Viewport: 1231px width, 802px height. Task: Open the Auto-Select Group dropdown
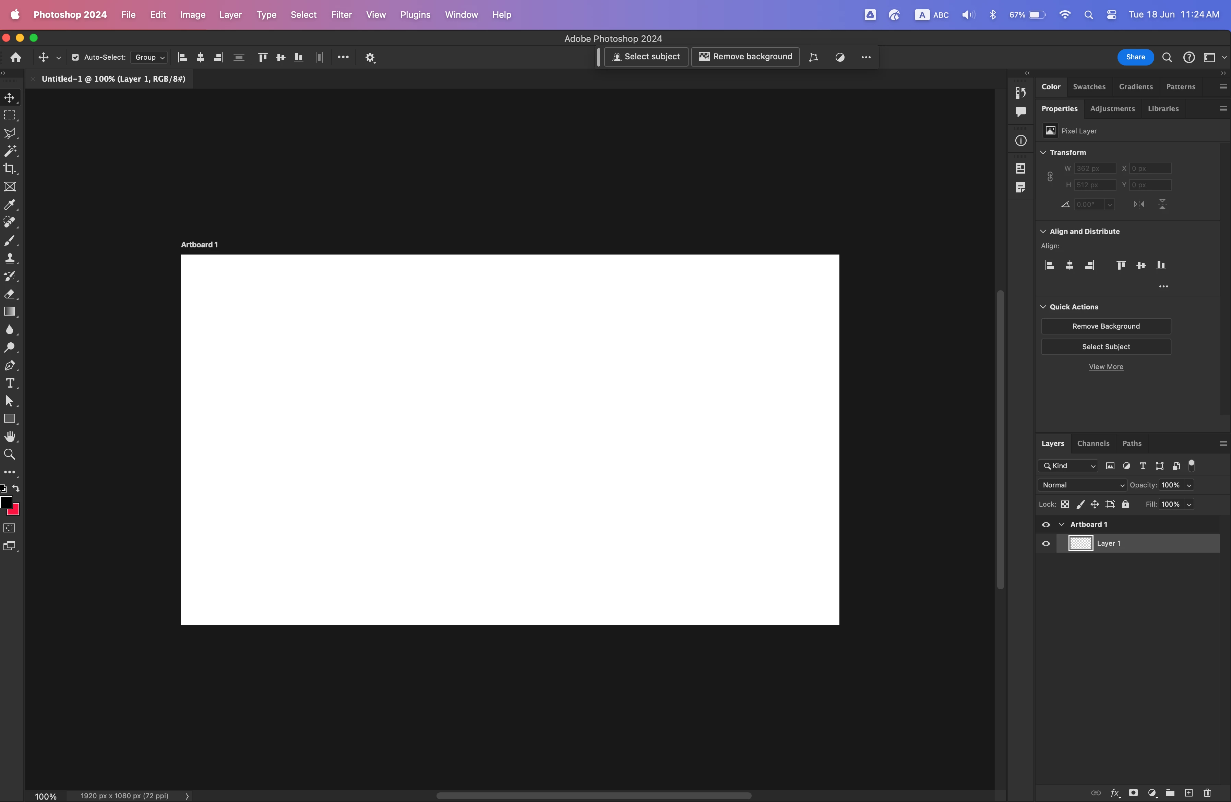coord(149,57)
